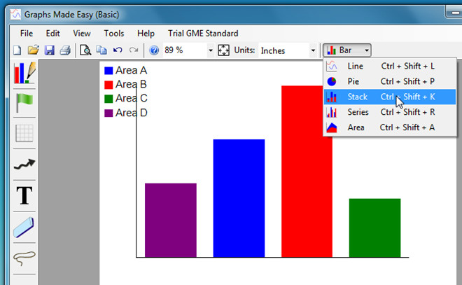The width and height of the screenshot is (462, 285).
Task: Choose the Line graph type
Action: coord(390,66)
